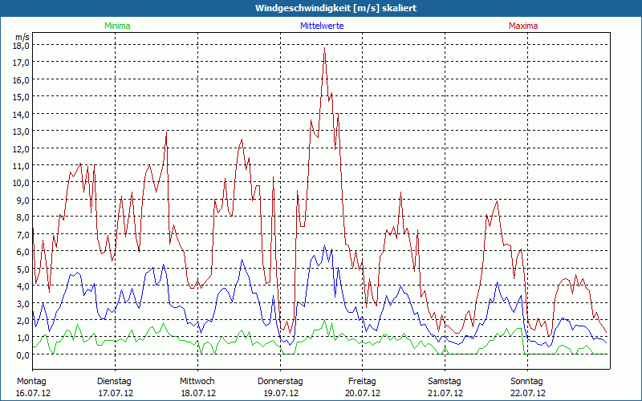
Task: Click the 7,0 y-axis value
Action: 24,234
